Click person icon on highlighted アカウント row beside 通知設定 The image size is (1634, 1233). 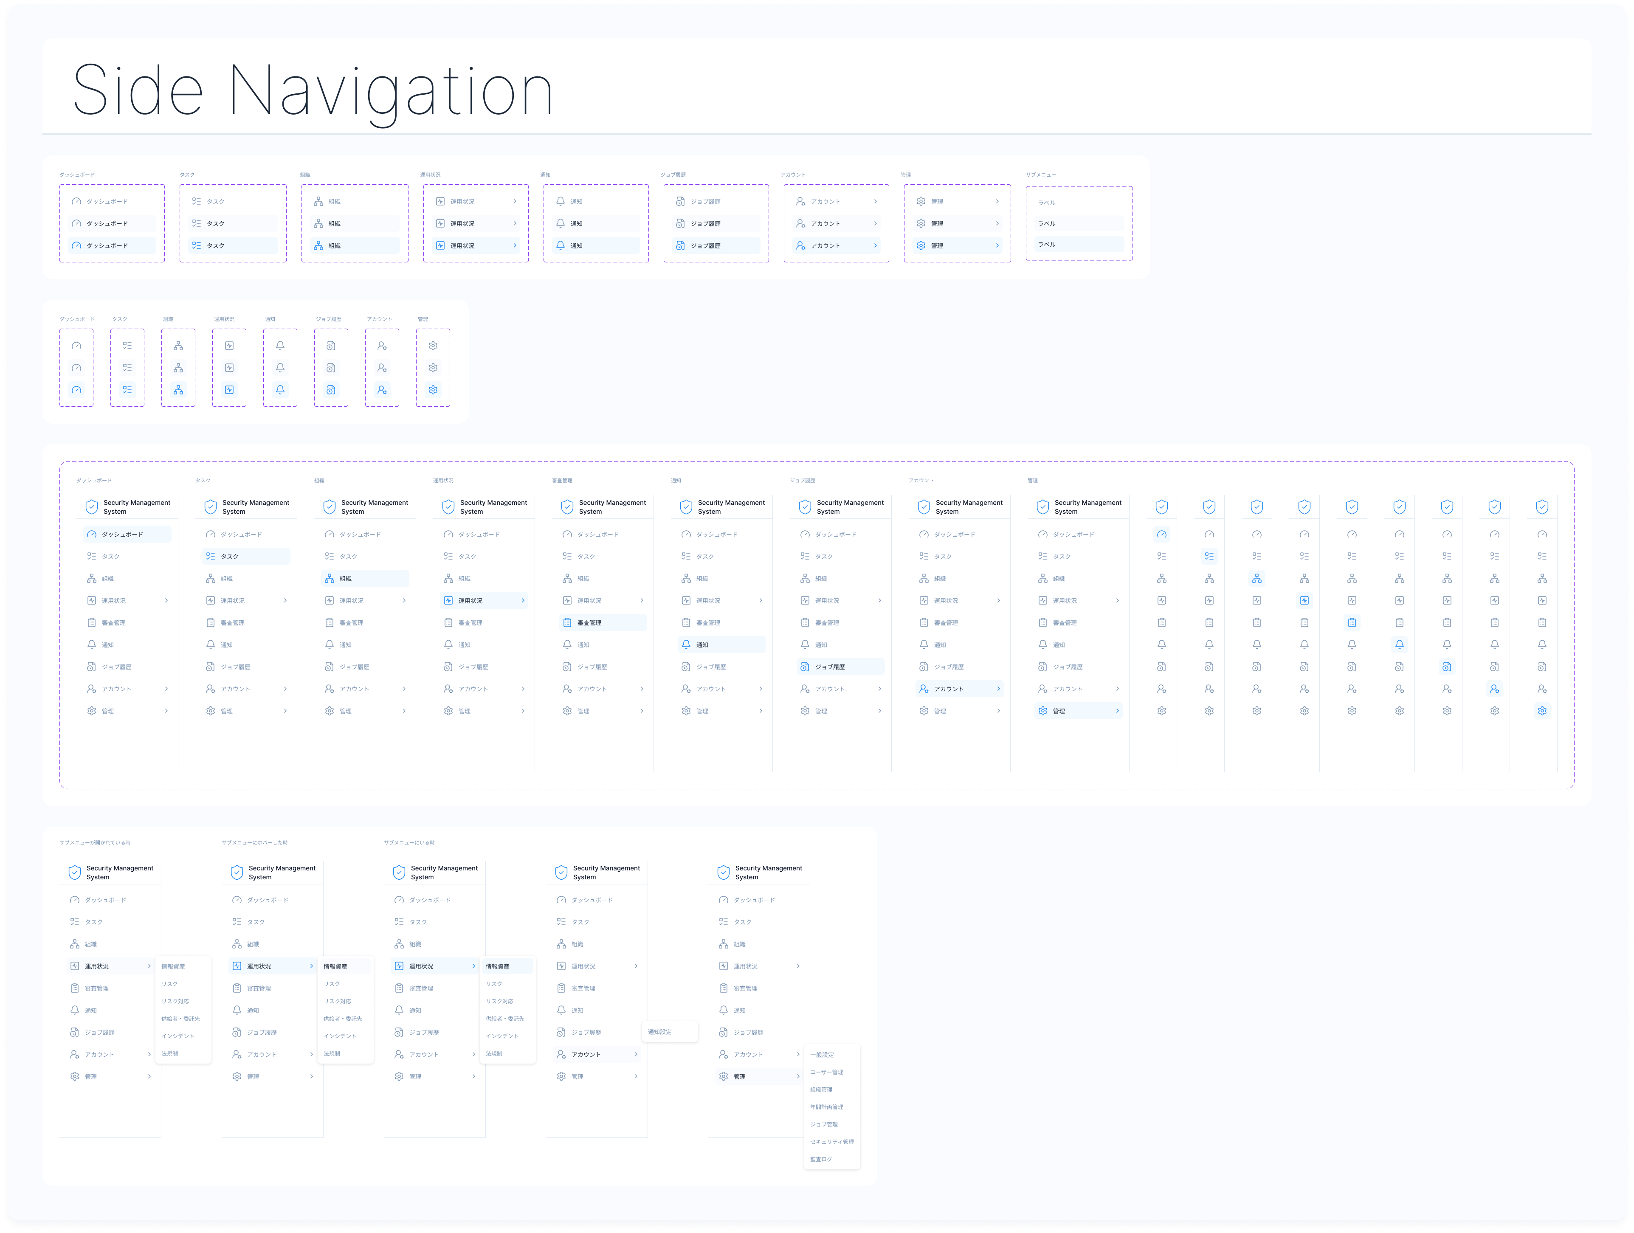tap(561, 1054)
